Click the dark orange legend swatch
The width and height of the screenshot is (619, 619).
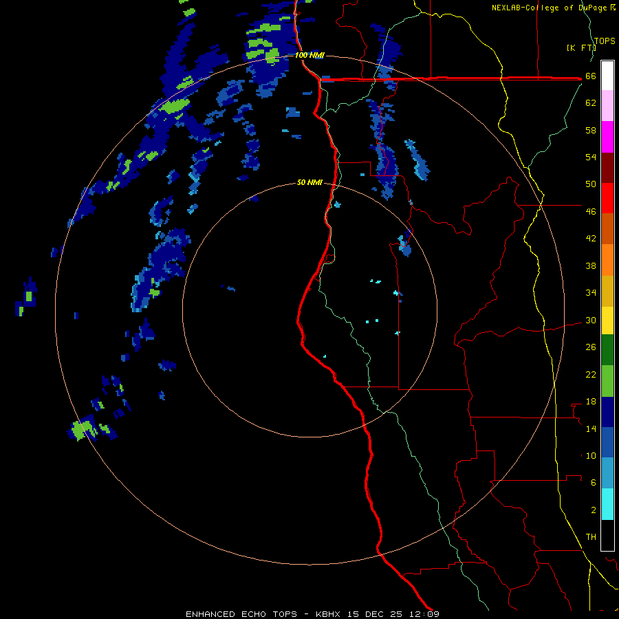(x=607, y=229)
